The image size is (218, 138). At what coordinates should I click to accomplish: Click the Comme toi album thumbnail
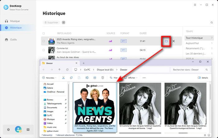tap(52, 50)
